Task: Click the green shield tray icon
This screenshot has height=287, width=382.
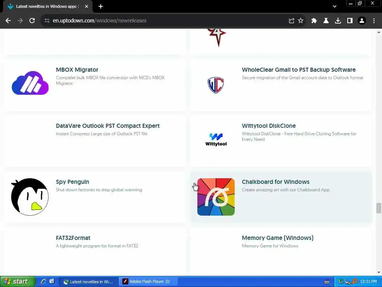Action: pos(341,282)
